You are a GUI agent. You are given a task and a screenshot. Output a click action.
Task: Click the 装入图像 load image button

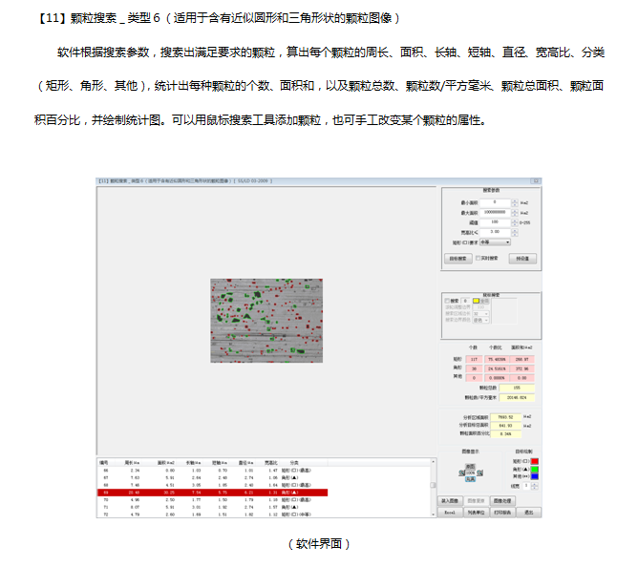(x=451, y=500)
